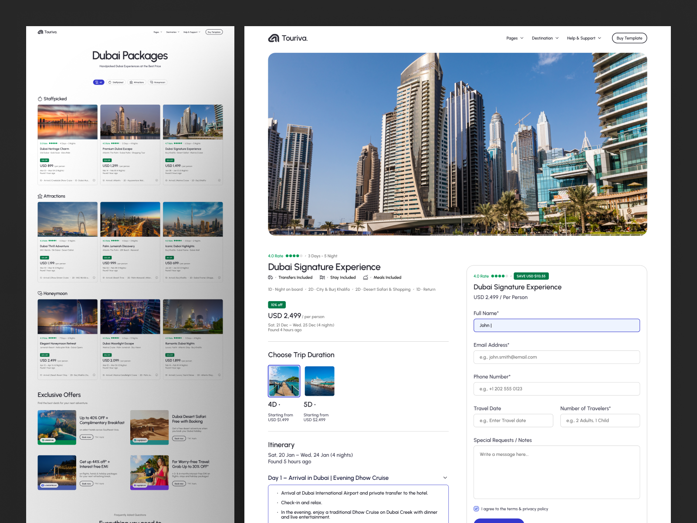Viewport: 697px width, 523px height.
Task: Collapse Day 1 Arrival in Dubai itinerary section
Action: point(445,478)
